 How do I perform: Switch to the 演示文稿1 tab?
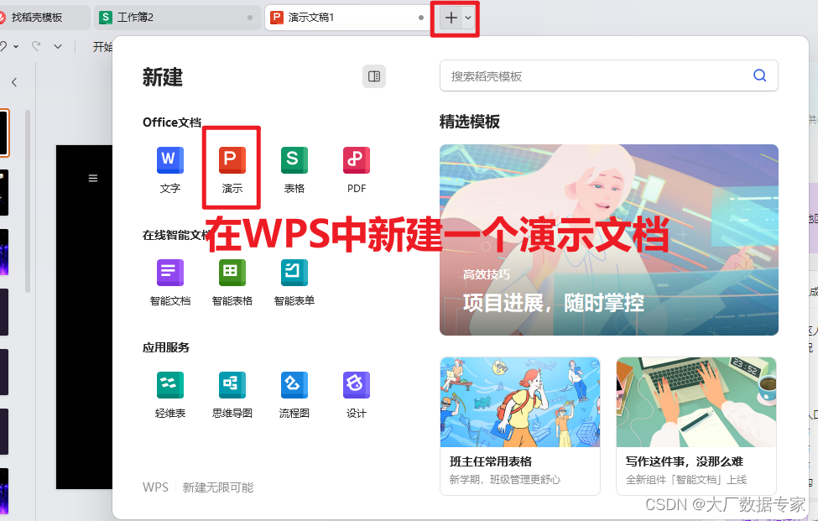(348, 18)
